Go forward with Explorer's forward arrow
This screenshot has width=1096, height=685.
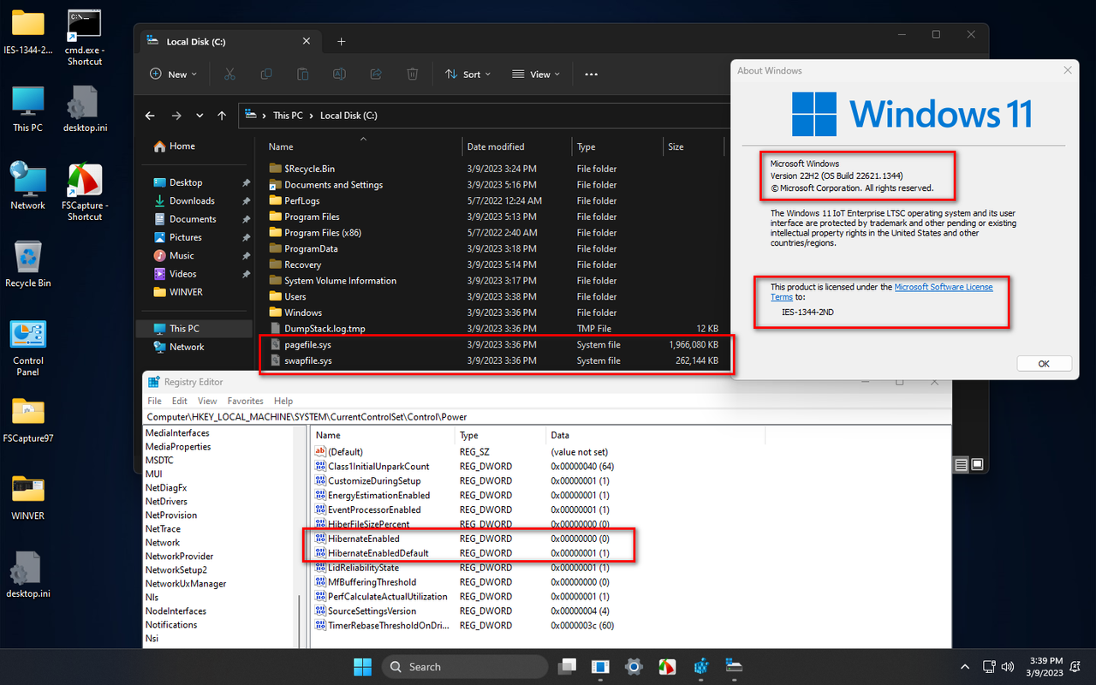coord(176,116)
